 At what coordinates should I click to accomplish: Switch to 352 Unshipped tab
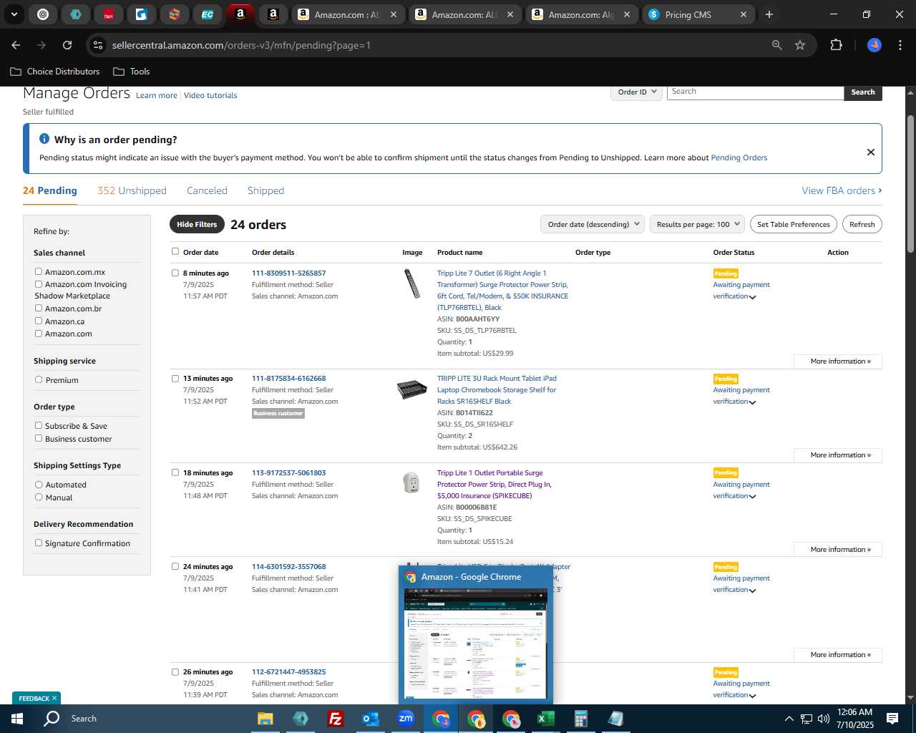132,190
